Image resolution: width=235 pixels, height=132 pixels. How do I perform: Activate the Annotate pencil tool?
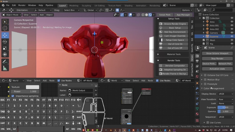tap(5, 62)
